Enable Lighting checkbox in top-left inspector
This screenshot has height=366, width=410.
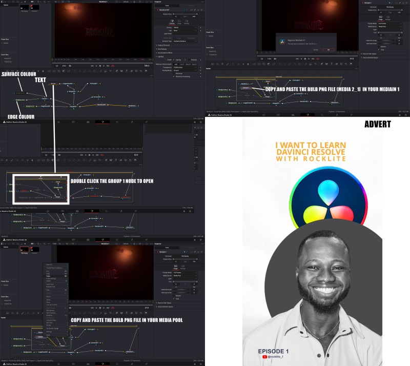coord(174,60)
